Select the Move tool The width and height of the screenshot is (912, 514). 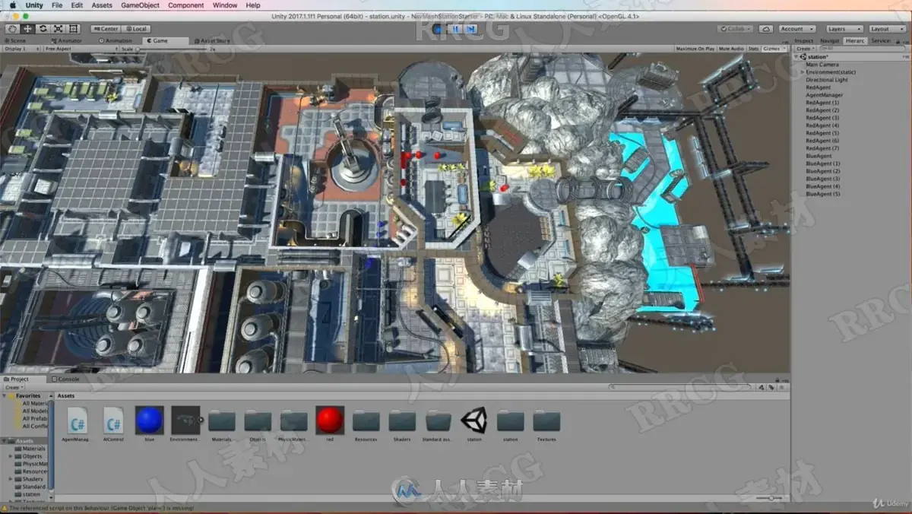click(x=27, y=29)
